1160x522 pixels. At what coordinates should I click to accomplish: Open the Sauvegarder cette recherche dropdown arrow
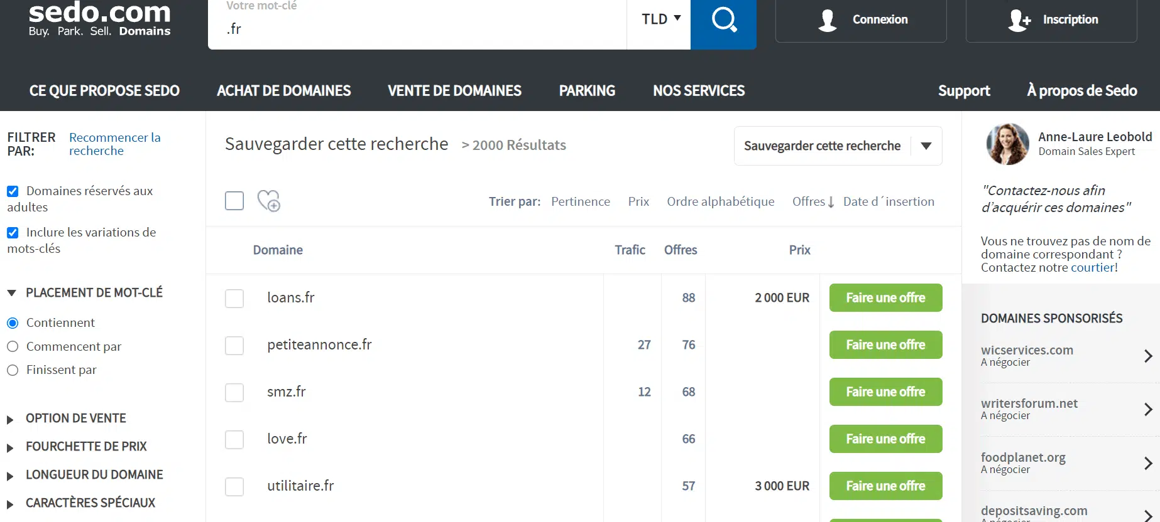[x=926, y=146]
